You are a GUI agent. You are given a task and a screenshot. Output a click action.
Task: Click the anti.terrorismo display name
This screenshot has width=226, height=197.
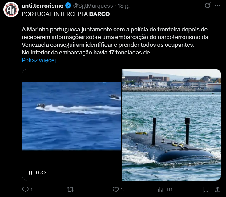[x=42, y=6]
